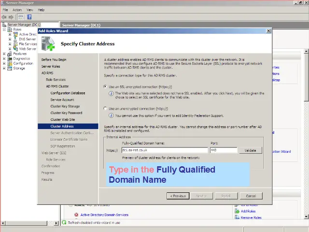Open the Help menu

[x=41, y=10]
